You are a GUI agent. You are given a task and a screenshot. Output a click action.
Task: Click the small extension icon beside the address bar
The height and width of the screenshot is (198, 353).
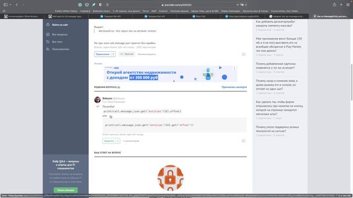(108, 5)
